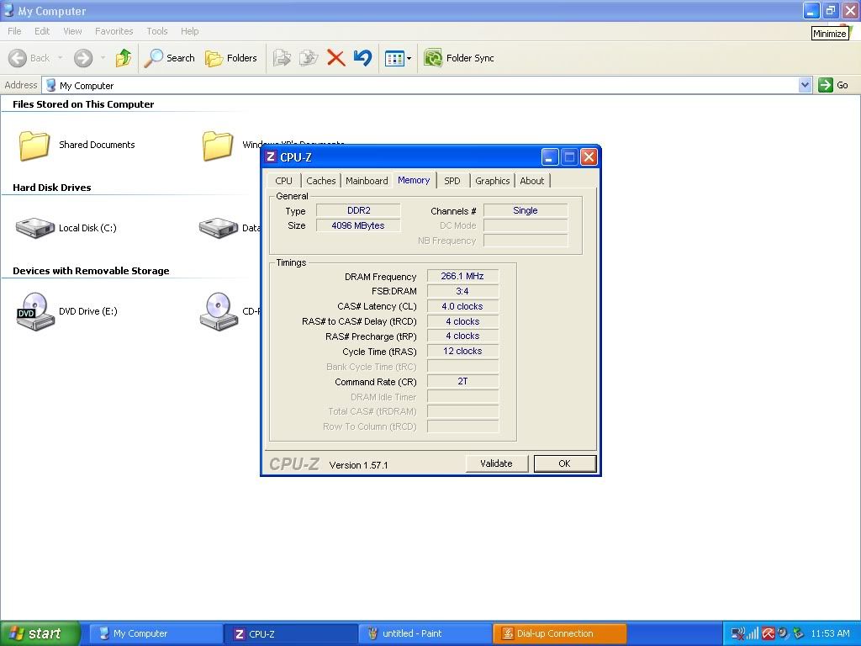Click the Go button next to address bar

[x=833, y=85]
